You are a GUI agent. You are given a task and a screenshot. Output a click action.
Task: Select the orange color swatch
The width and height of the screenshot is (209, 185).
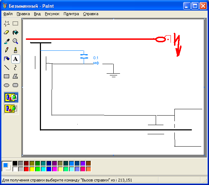point(89,169)
